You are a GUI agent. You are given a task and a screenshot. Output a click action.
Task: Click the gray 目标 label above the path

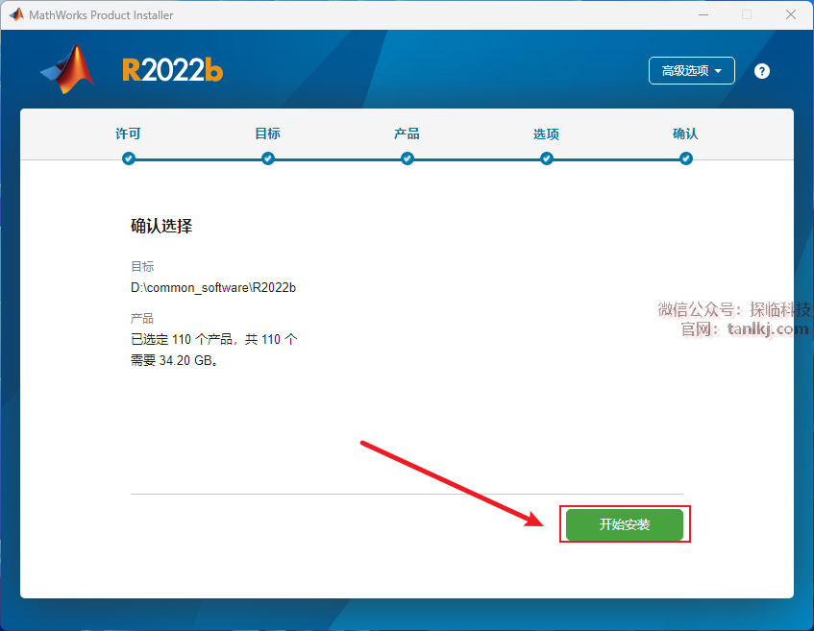pos(142,267)
